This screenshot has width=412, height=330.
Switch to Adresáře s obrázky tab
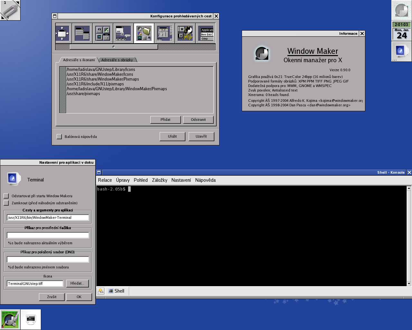pos(117,60)
